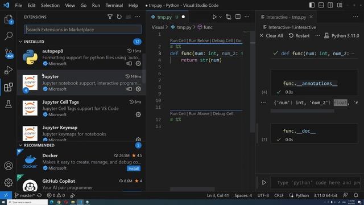Open manage gear for autopep8 extension

click(138, 63)
